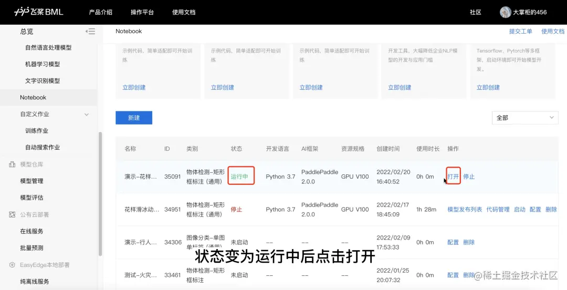The image size is (567, 290).
Task: Click the red 停止 status of notebook 34951
Action: pyautogui.click(x=236, y=209)
